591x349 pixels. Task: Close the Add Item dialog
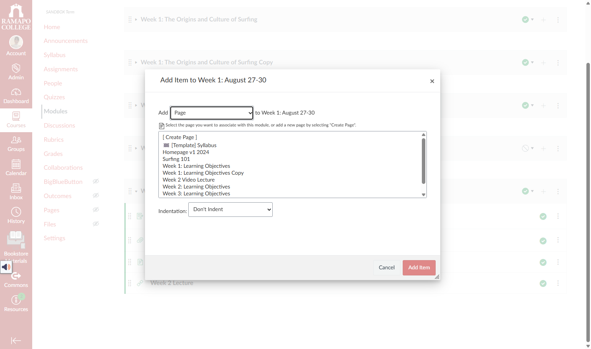[x=432, y=81]
